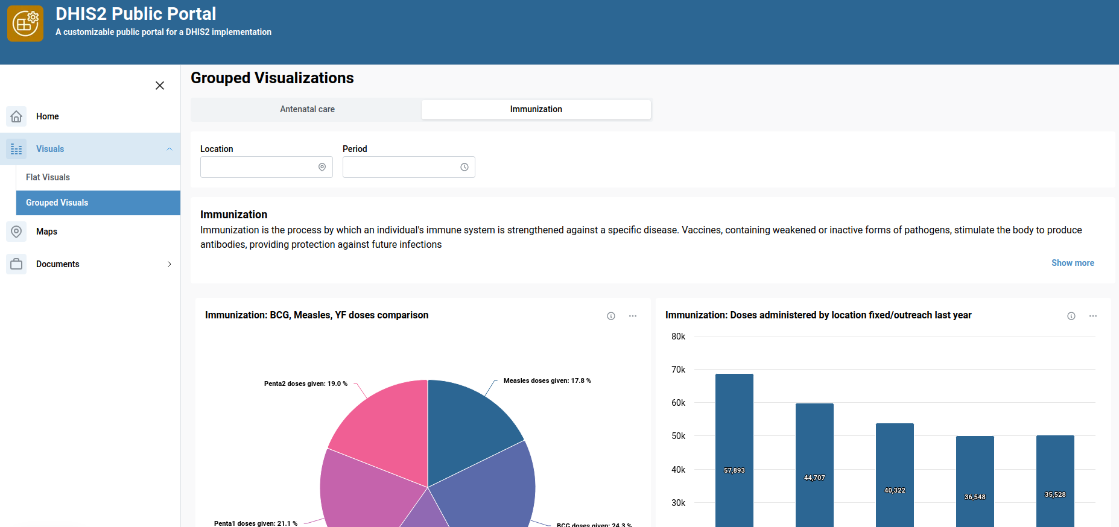Click the clock icon in Period field
Image resolution: width=1119 pixels, height=527 pixels.
click(464, 167)
